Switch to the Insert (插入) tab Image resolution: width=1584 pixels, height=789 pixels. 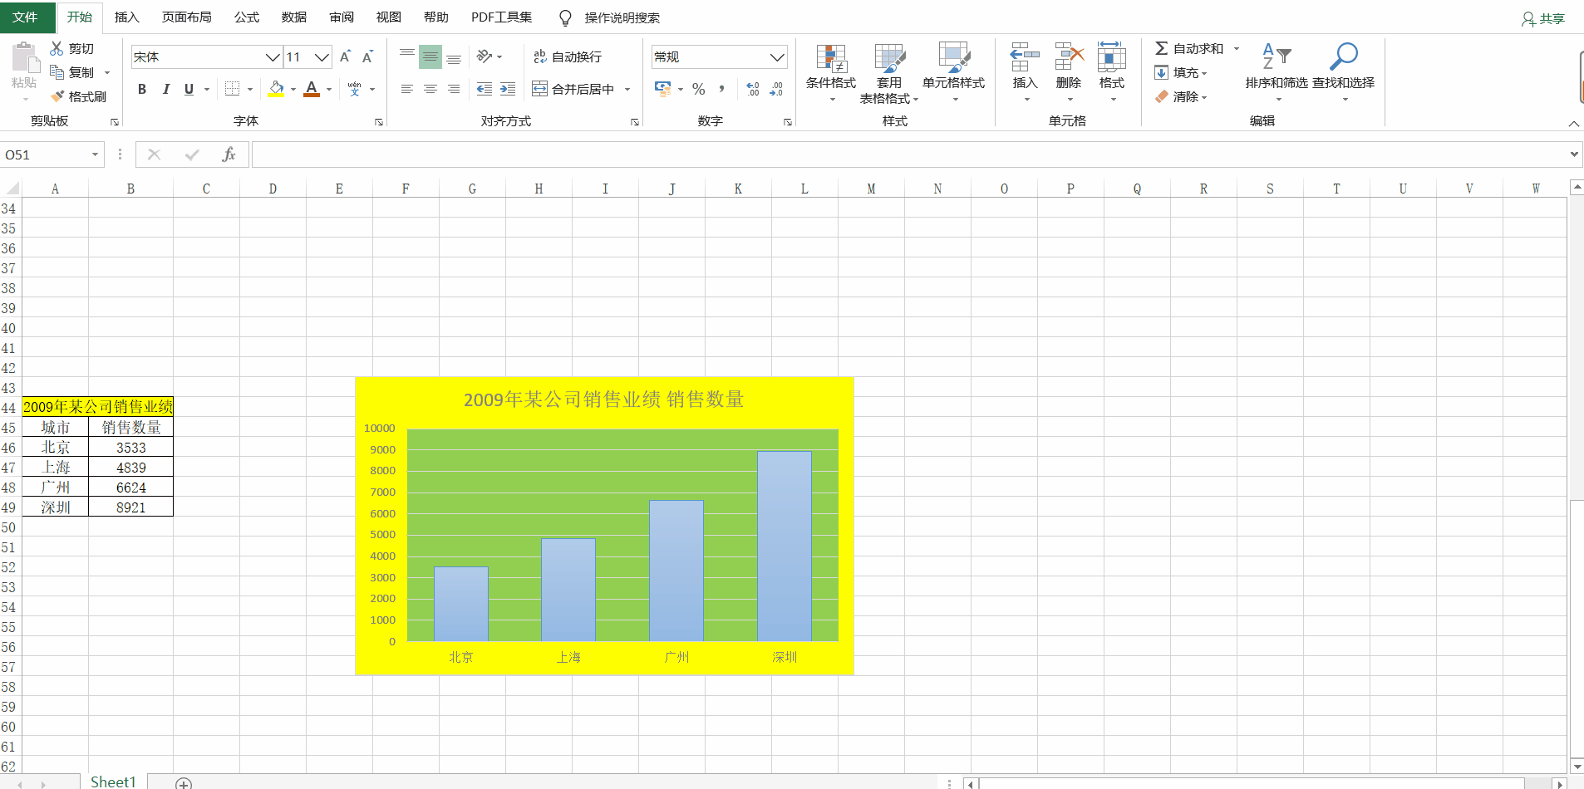(x=127, y=17)
